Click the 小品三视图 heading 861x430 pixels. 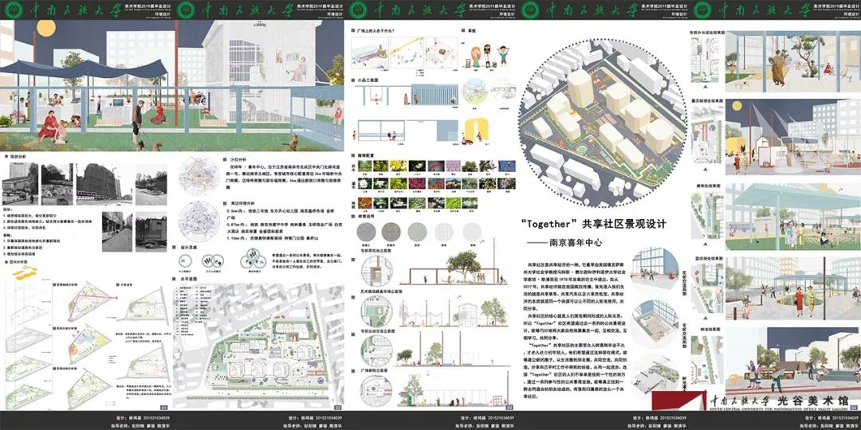click(x=368, y=80)
